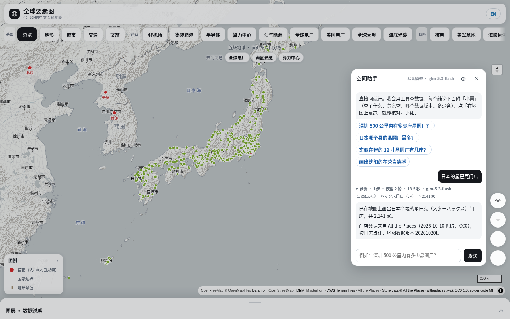The image size is (510, 319).
Task: Open the OpenFreeMap attribution link
Action: pos(212,291)
